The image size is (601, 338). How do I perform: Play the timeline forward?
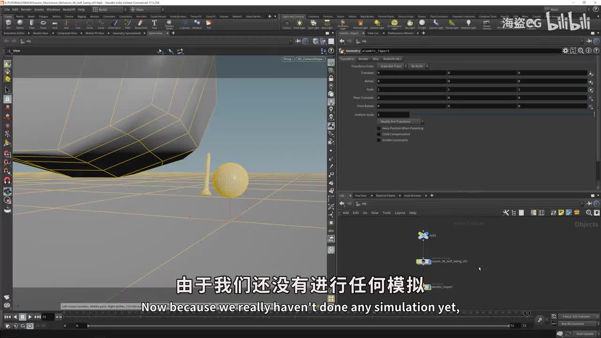(30, 317)
